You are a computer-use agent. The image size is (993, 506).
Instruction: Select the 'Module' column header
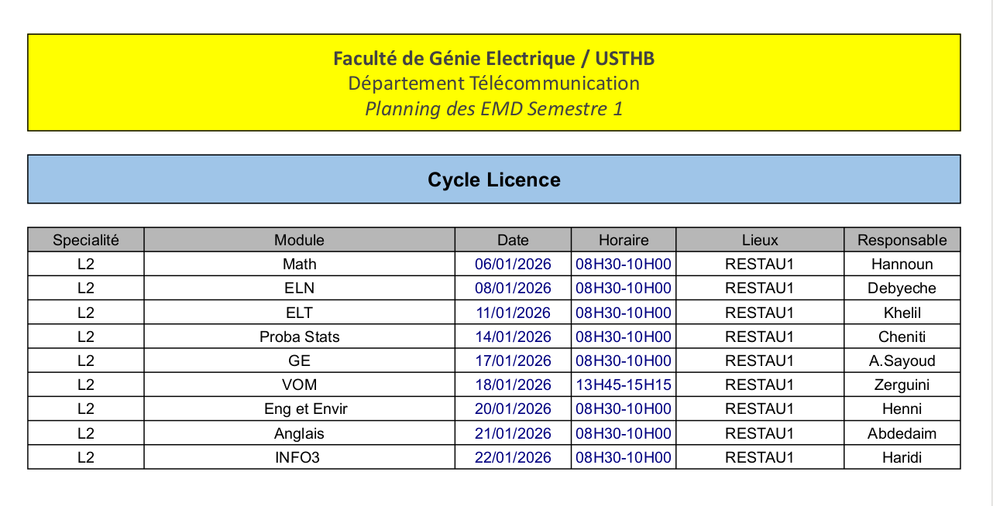[299, 240]
